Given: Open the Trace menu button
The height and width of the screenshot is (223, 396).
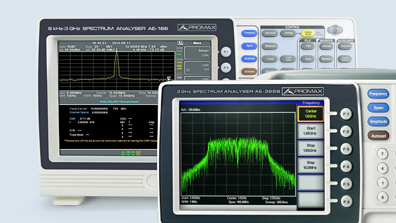Looking at the screenshot, I should [270, 59].
